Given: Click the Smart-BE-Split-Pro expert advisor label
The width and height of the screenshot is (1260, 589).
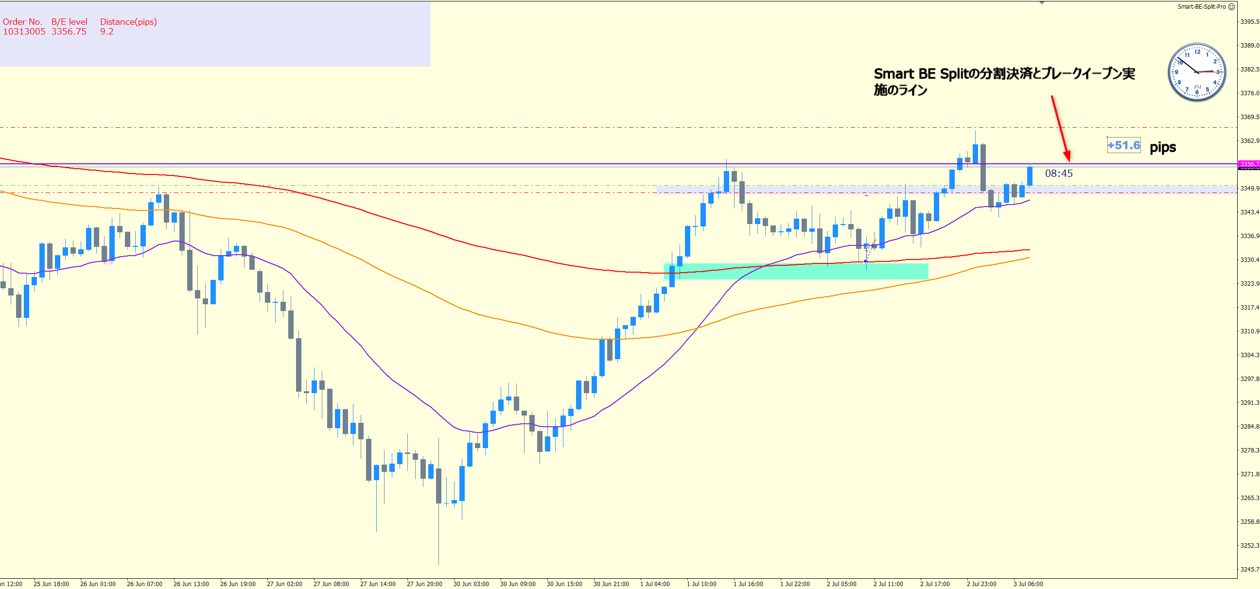Looking at the screenshot, I should point(1201,7).
